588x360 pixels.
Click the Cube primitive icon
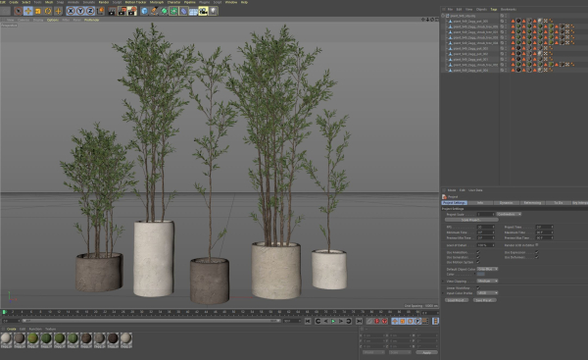144,11
